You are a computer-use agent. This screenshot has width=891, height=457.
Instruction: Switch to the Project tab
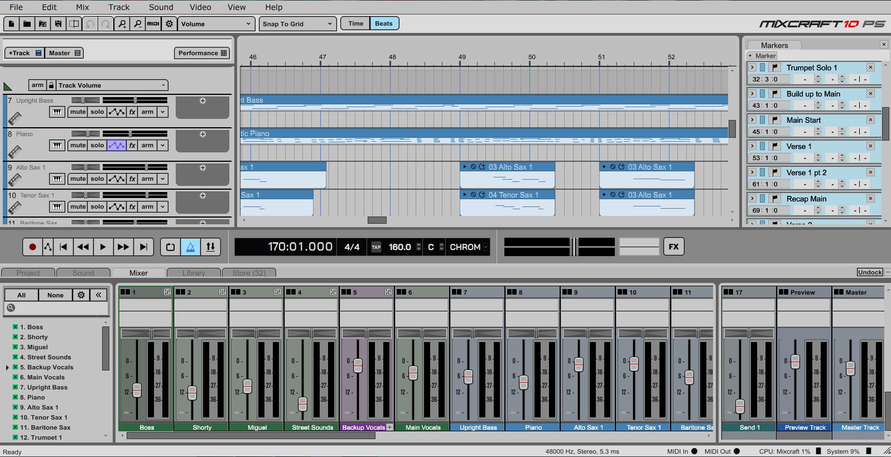point(28,273)
